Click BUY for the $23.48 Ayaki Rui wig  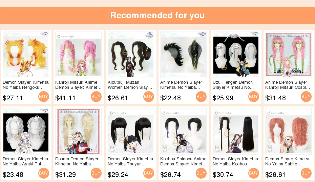44,173
